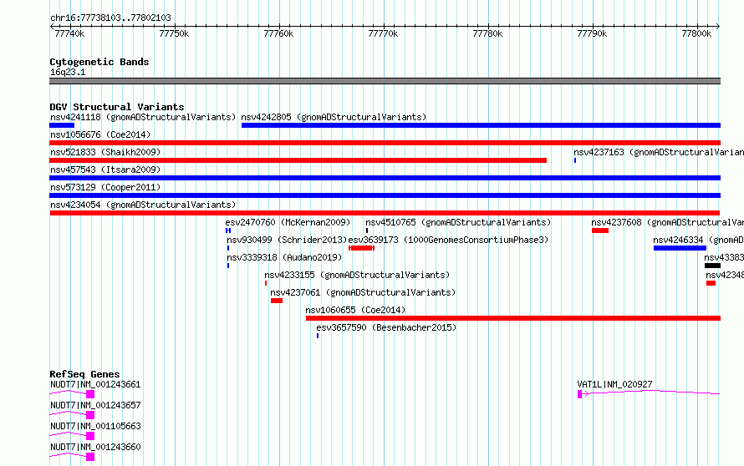Click the nsv521833 (Shaikh2009) label
The height and width of the screenshot is (466, 744).
click(x=105, y=152)
